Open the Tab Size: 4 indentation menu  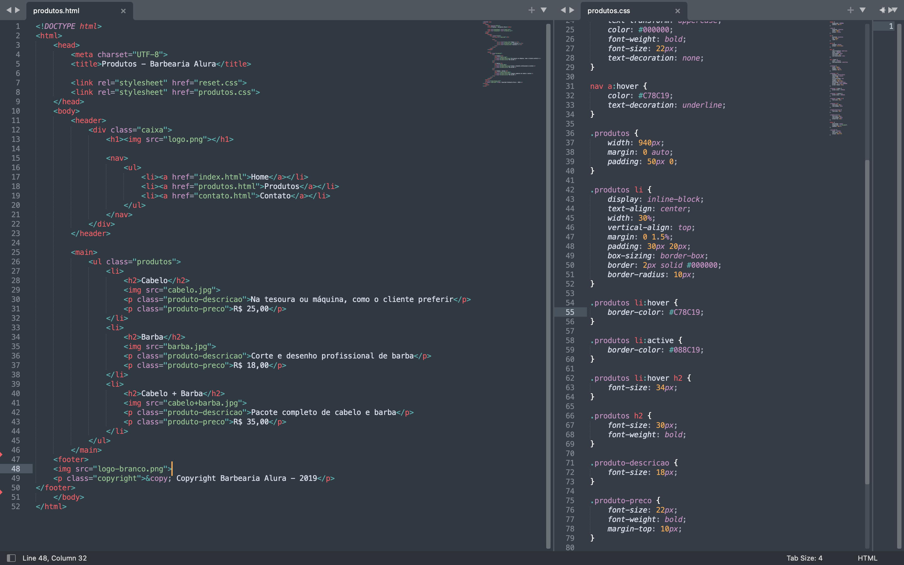point(804,558)
